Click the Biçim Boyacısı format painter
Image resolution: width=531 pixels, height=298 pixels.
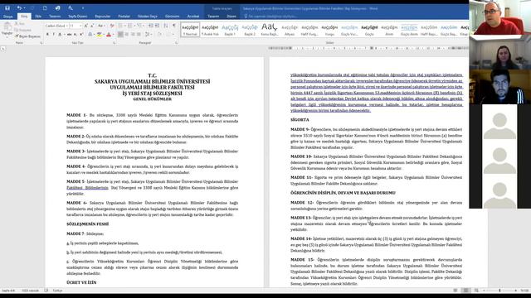(27, 36)
